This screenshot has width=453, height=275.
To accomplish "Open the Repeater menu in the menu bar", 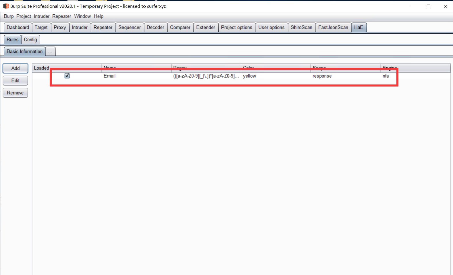I will click(x=61, y=16).
